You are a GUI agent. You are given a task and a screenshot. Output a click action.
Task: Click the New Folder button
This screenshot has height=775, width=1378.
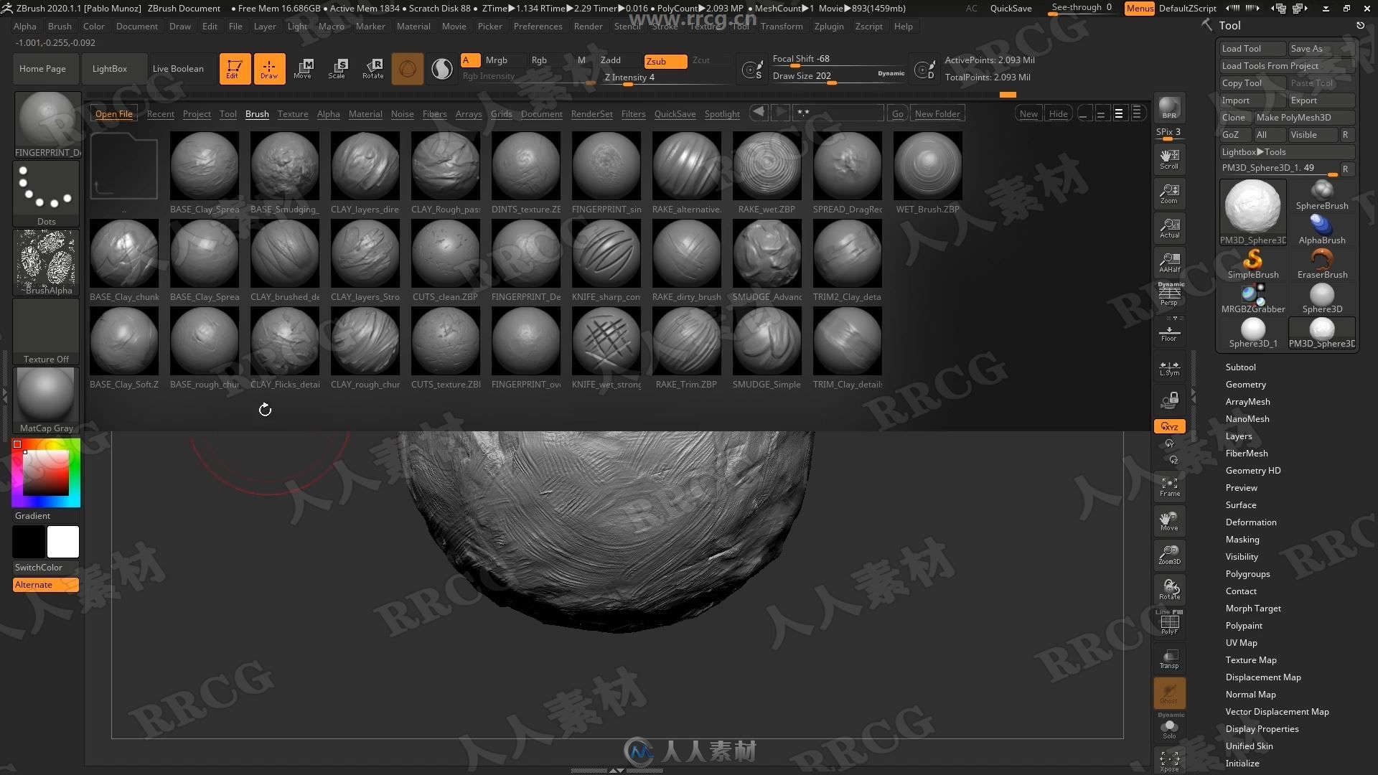click(938, 113)
